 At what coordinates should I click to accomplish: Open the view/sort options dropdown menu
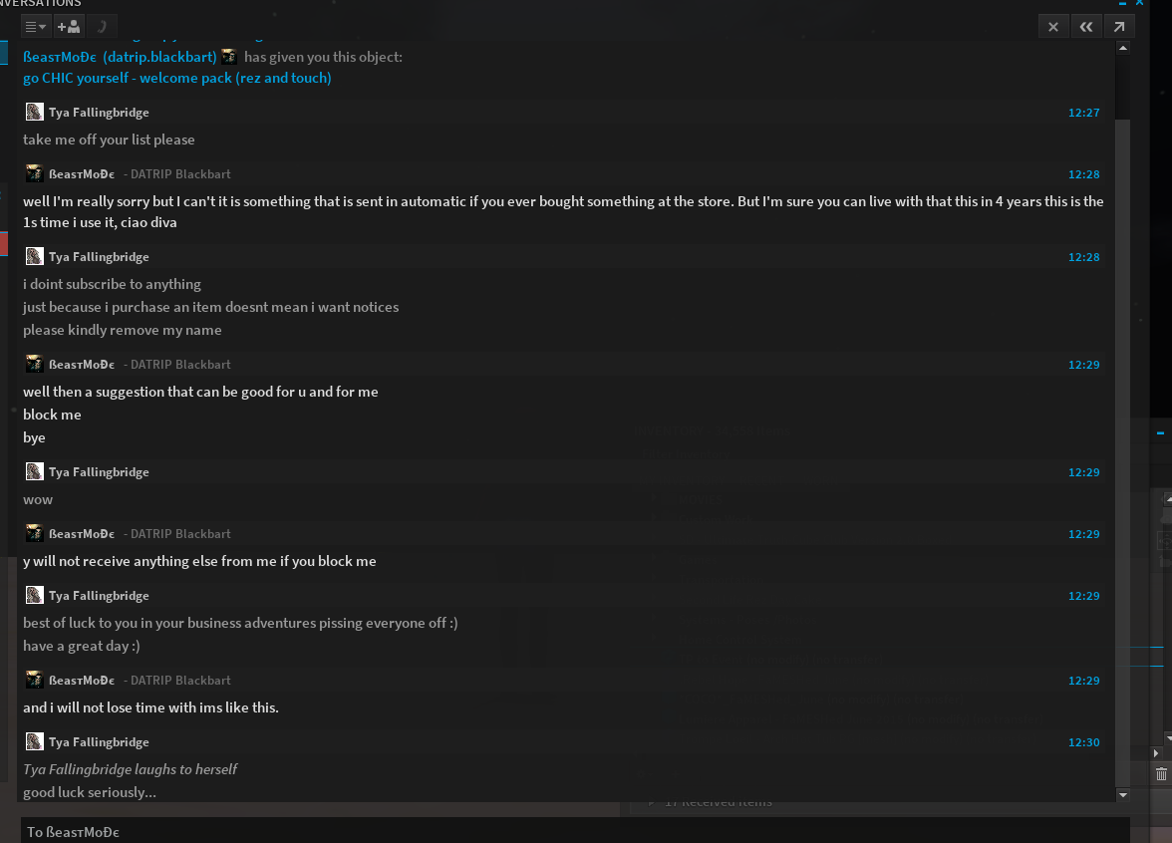pos(34,27)
